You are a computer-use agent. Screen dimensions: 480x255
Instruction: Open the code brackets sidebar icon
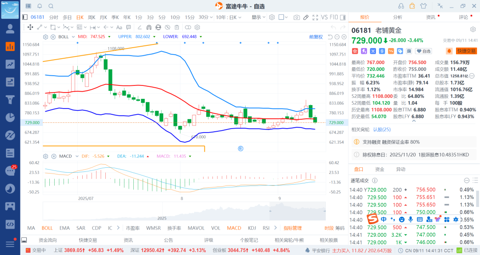tap(10, 224)
